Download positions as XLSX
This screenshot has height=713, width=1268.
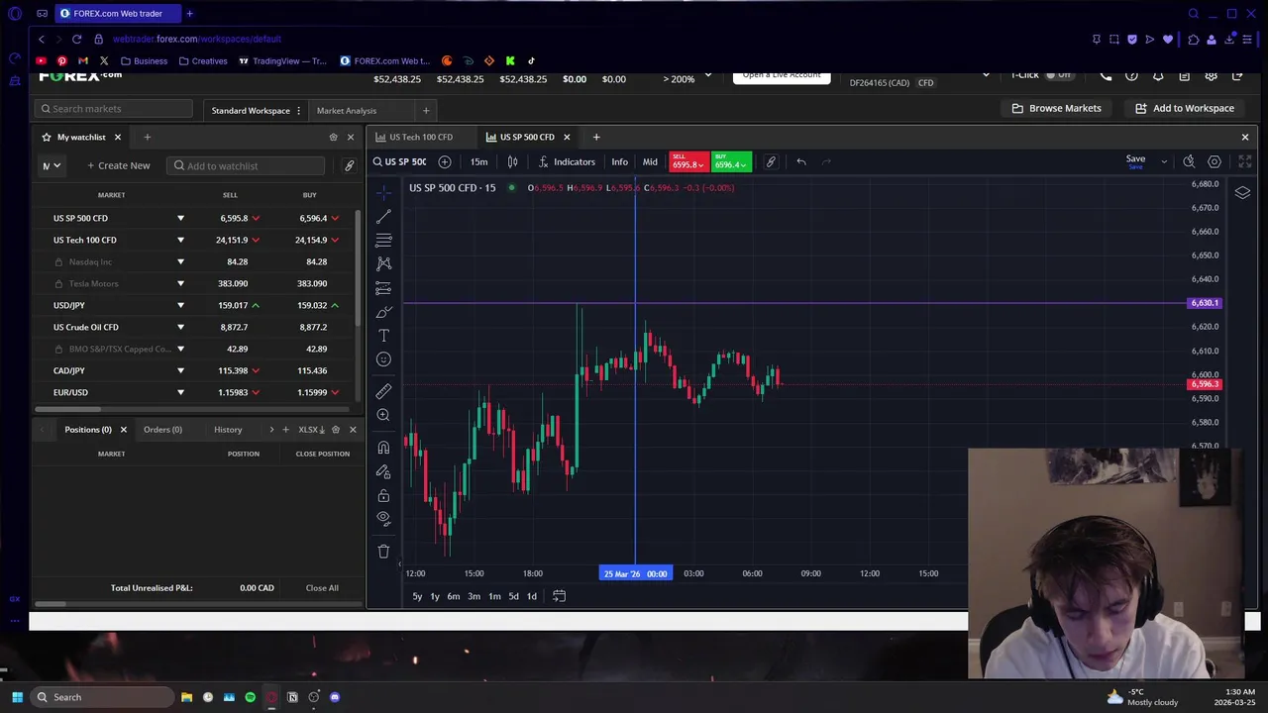point(312,430)
